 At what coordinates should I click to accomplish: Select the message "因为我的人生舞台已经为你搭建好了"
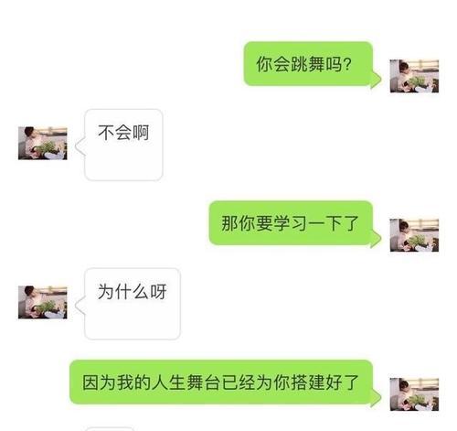click(x=221, y=383)
